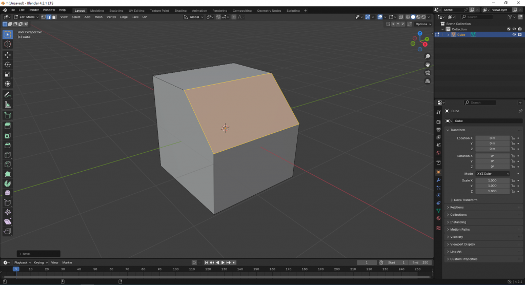
Task: Open the World properties tab
Action: pyautogui.click(x=438, y=153)
